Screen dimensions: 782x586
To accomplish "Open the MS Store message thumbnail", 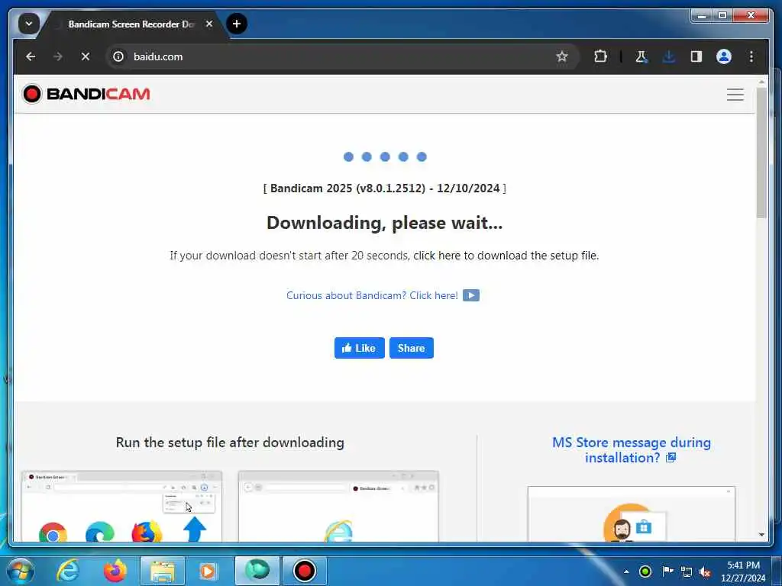I will tap(632, 514).
